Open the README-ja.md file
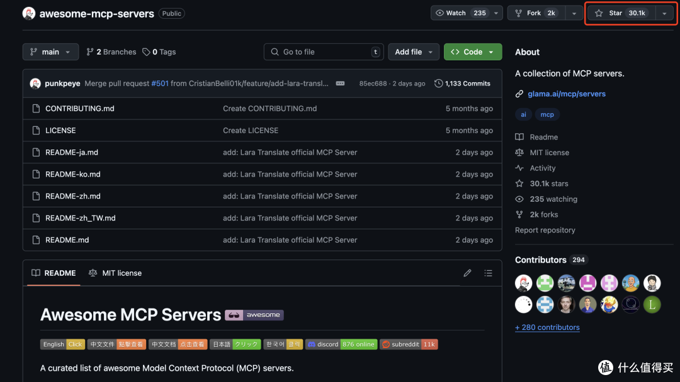This screenshot has width=680, height=382. point(72,152)
